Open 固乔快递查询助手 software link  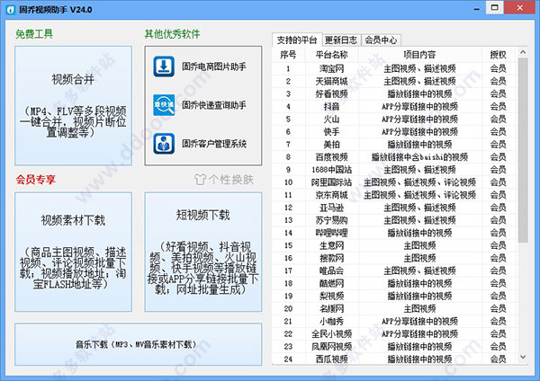tap(214, 105)
